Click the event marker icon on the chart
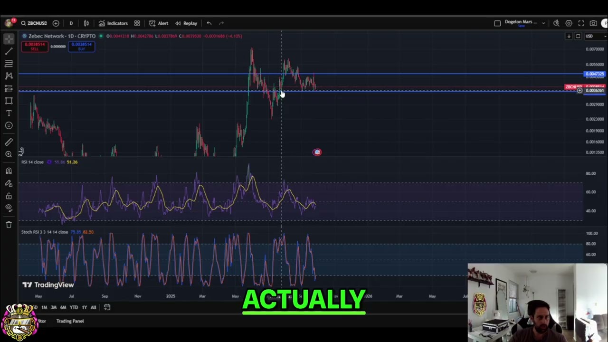The image size is (608, 342). point(317,152)
